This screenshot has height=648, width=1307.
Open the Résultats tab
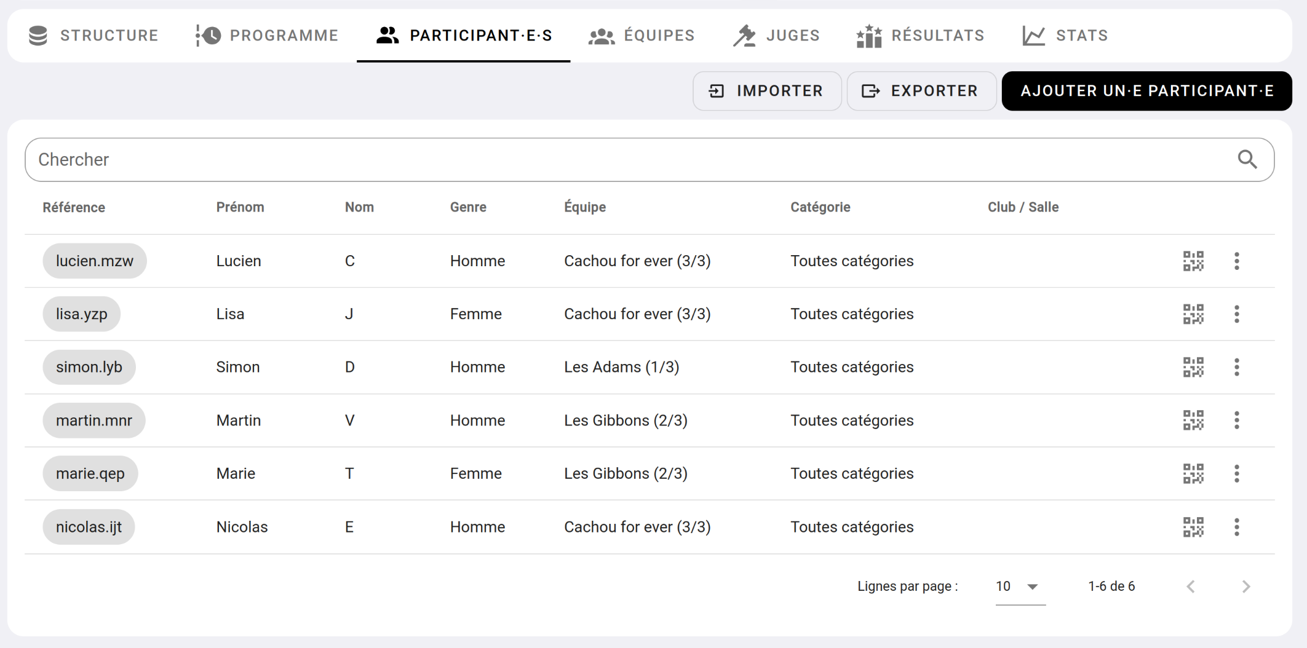[x=920, y=36]
